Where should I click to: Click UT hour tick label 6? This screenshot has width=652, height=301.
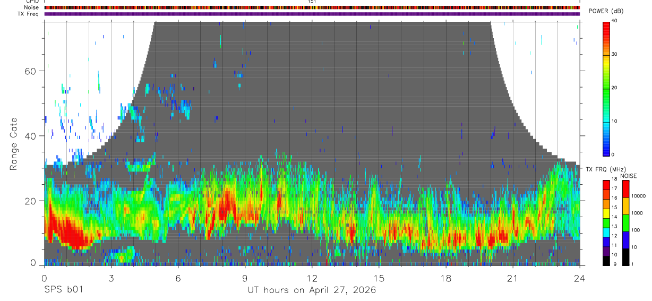click(178, 278)
